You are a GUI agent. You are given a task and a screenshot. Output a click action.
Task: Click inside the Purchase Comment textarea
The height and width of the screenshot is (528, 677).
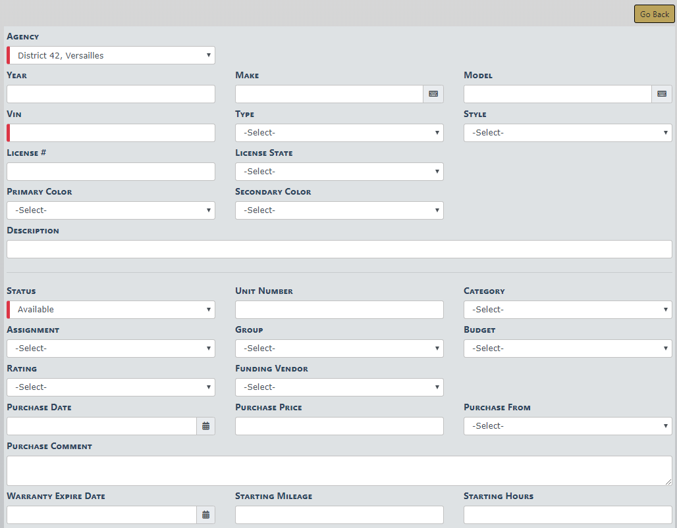[339, 471]
